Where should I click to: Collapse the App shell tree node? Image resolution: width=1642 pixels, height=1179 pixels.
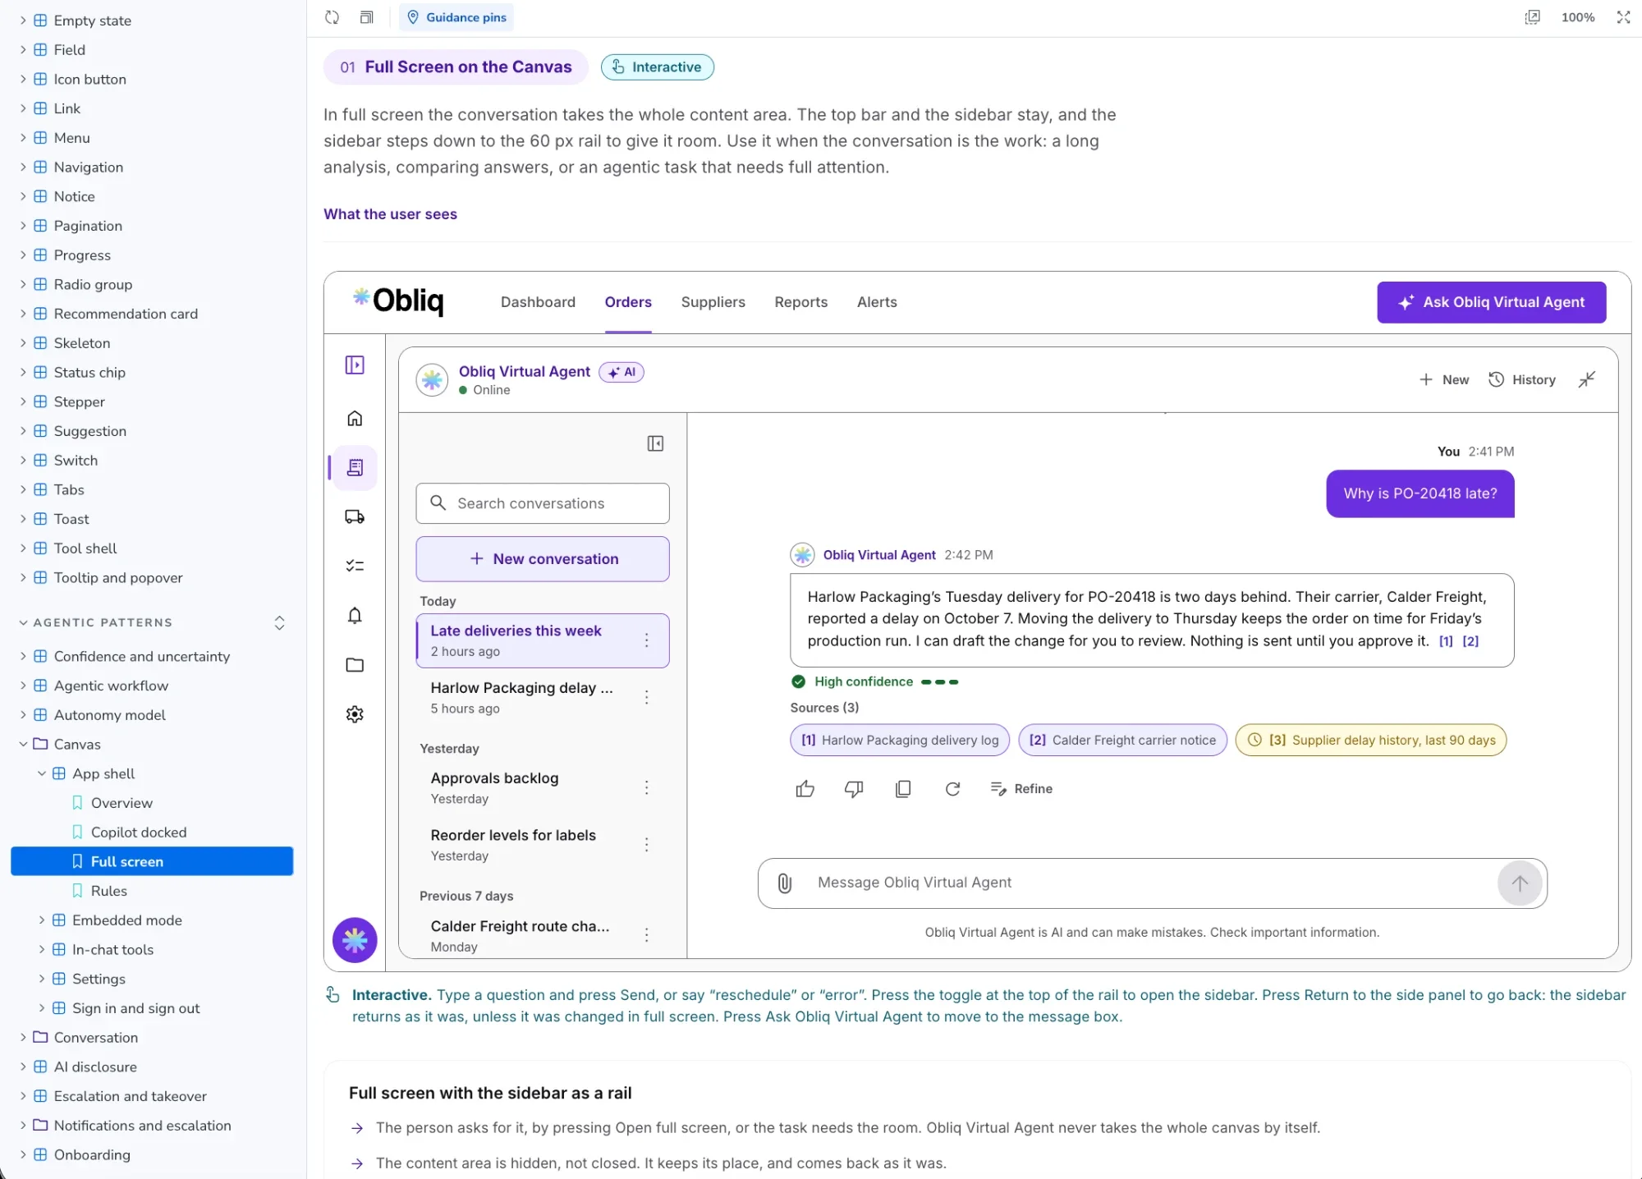(x=42, y=774)
